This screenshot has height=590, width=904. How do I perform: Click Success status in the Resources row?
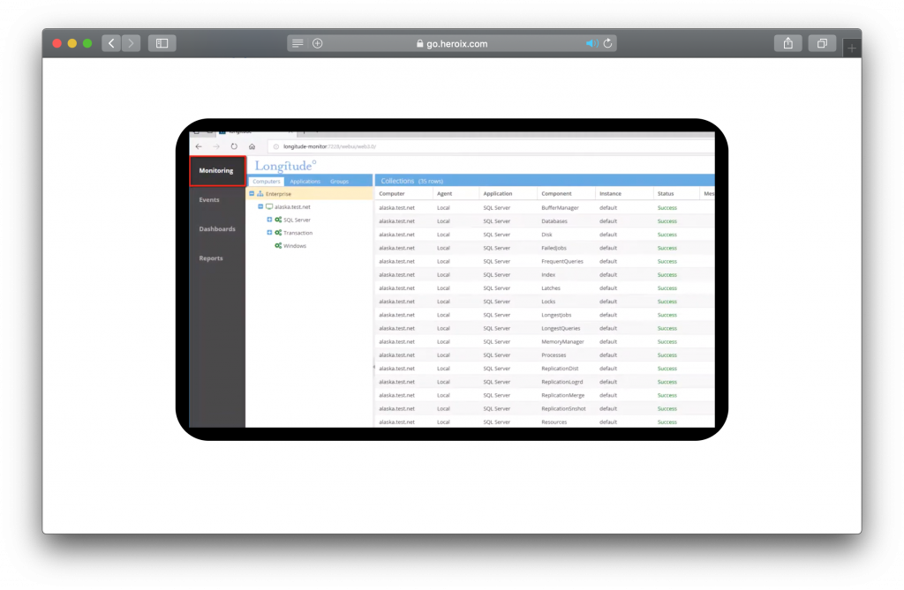click(x=667, y=422)
